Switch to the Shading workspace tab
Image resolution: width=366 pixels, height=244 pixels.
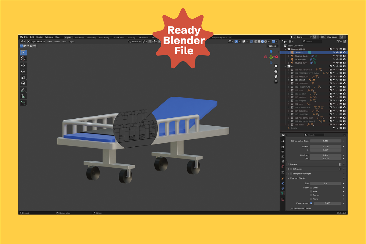(131, 38)
